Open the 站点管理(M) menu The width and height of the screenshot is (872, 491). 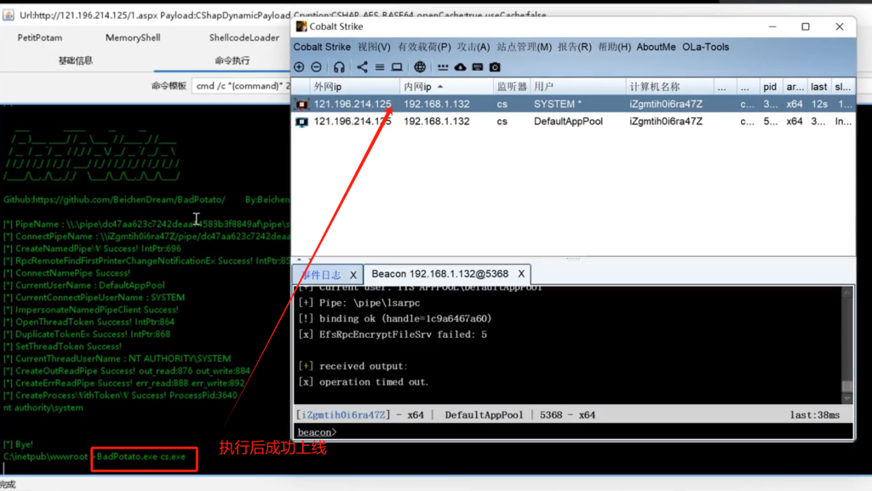(x=525, y=47)
